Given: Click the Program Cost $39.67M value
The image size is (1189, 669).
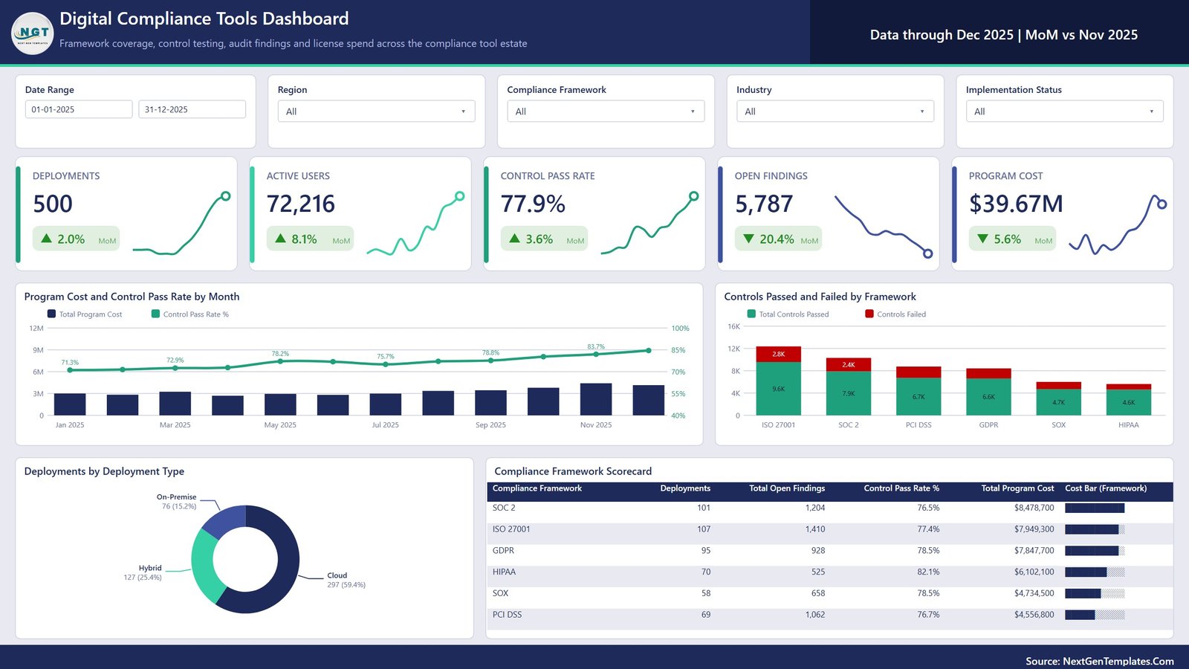Looking at the screenshot, I should (x=1016, y=204).
